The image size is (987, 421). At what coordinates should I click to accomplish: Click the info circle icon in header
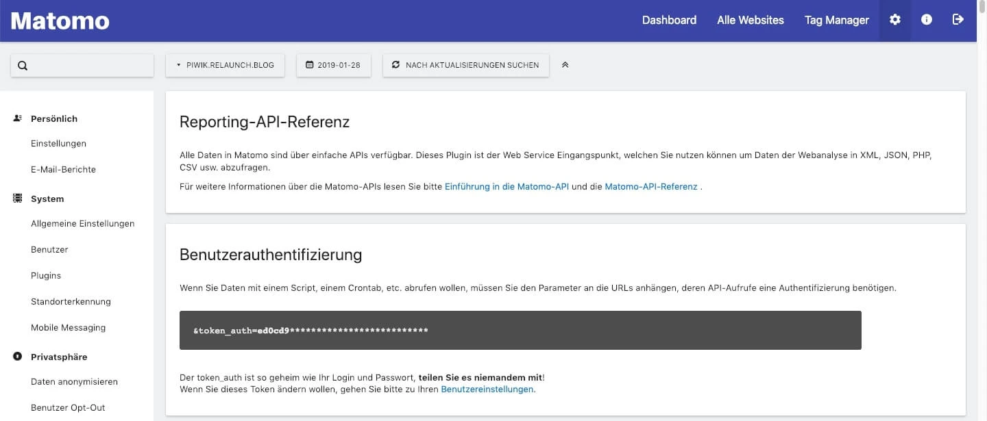coord(927,20)
